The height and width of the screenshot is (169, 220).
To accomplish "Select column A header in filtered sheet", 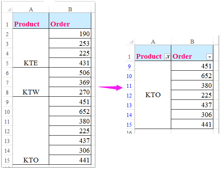I will coord(153,42).
